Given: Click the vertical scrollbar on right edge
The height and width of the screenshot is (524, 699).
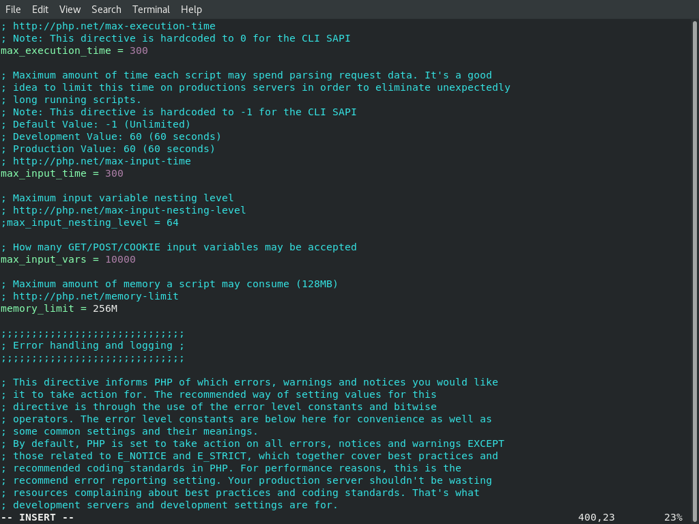Looking at the screenshot, I should click(694, 267).
